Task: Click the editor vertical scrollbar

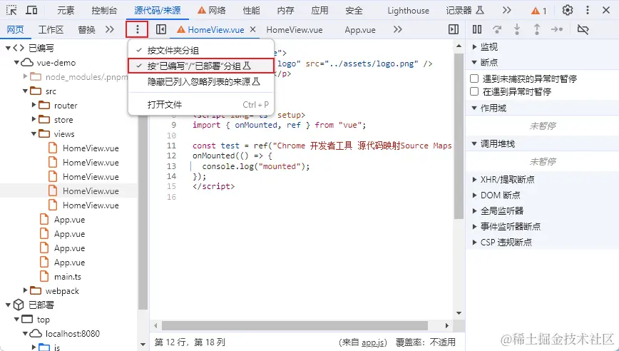Action: (459, 136)
